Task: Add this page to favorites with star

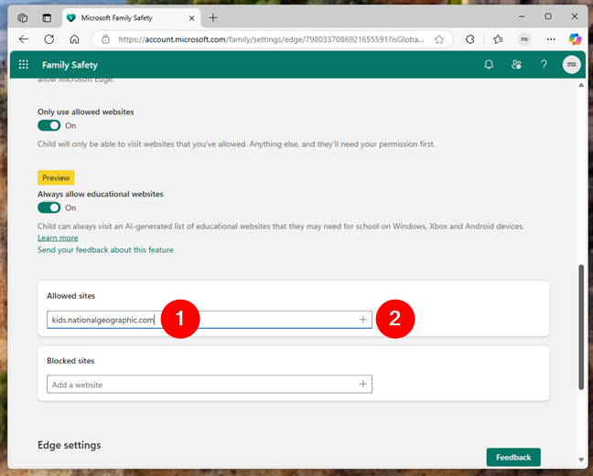Action: click(x=439, y=39)
